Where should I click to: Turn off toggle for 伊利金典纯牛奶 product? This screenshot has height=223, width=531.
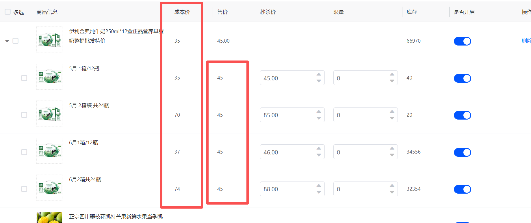(x=462, y=41)
